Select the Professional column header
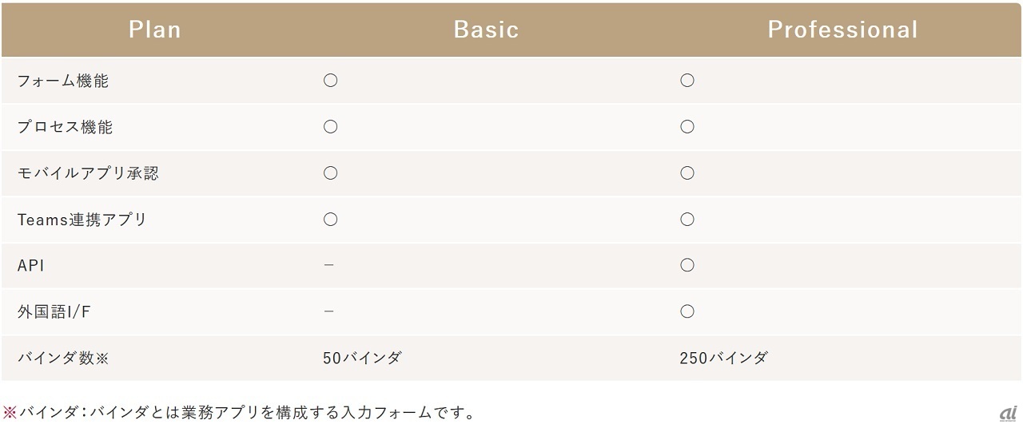This screenshot has height=428, width=1023. click(842, 30)
